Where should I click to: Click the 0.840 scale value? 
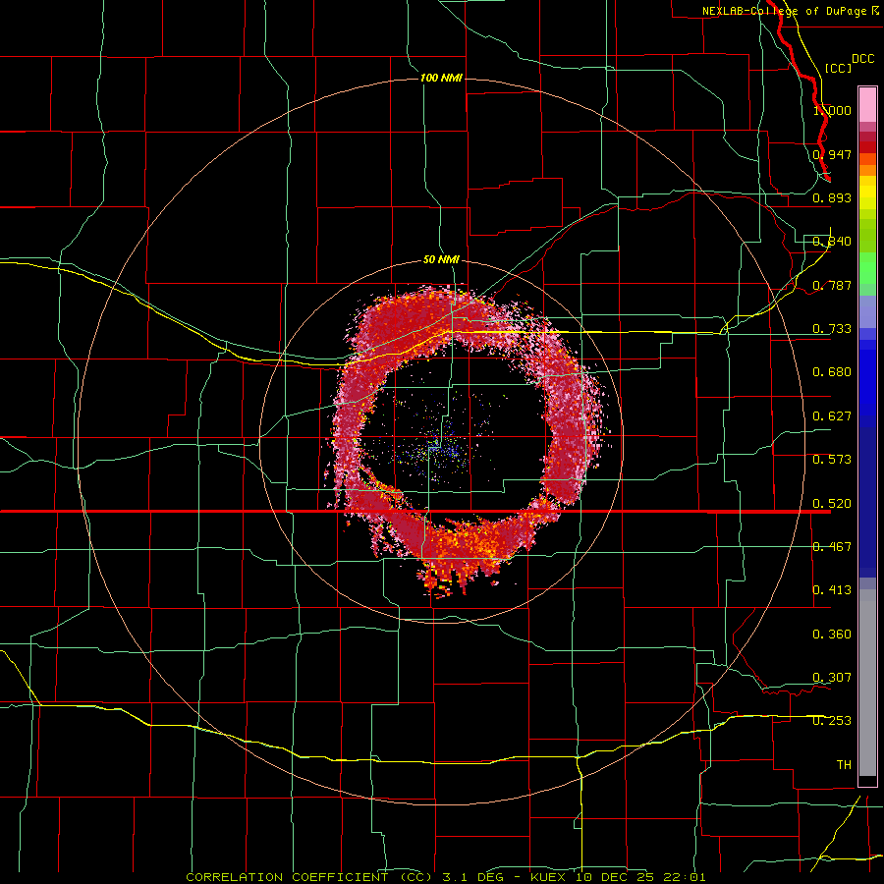tap(832, 242)
